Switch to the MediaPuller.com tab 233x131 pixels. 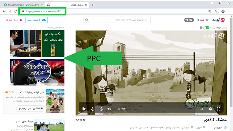24,5
